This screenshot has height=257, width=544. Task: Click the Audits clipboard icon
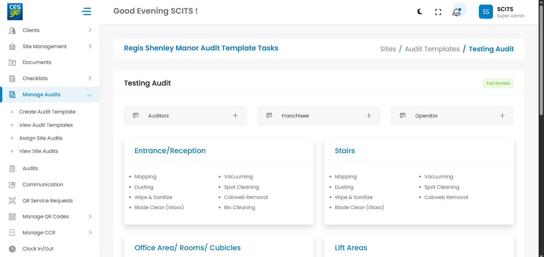(x=12, y=169)
